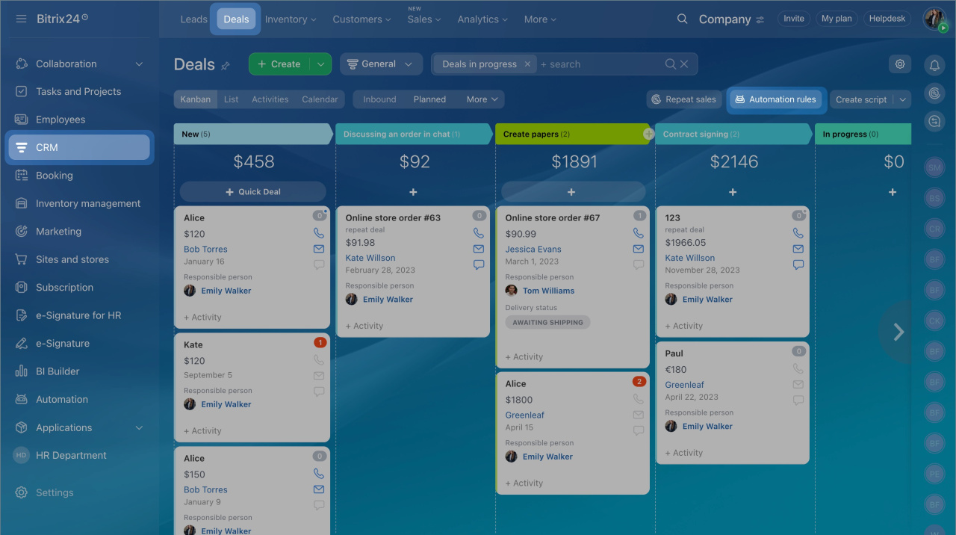
Task: Click email icon on Online store order #67
Action: 639,249
